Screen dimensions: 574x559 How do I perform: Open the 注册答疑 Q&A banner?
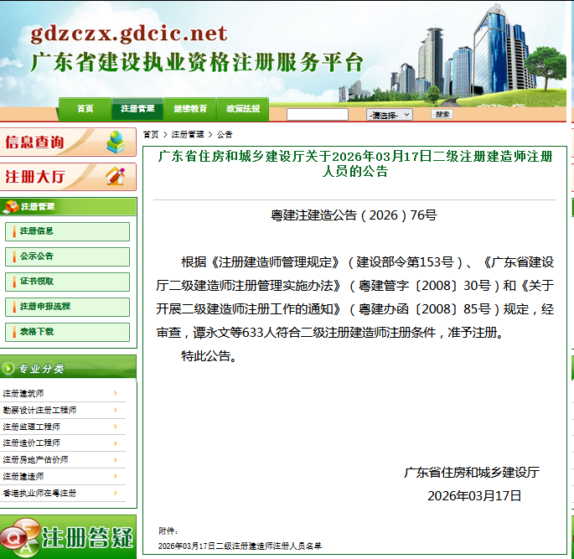[68, 537]
